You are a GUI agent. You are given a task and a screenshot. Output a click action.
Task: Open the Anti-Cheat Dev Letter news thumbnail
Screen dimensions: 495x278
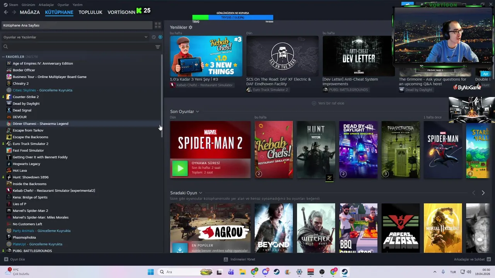coord(358,56)
